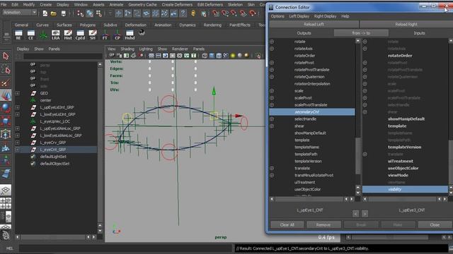The width and height of the screenshot is (453, 254).
Task: Click the MEL command line field
Action: click(x=126, y=248)
